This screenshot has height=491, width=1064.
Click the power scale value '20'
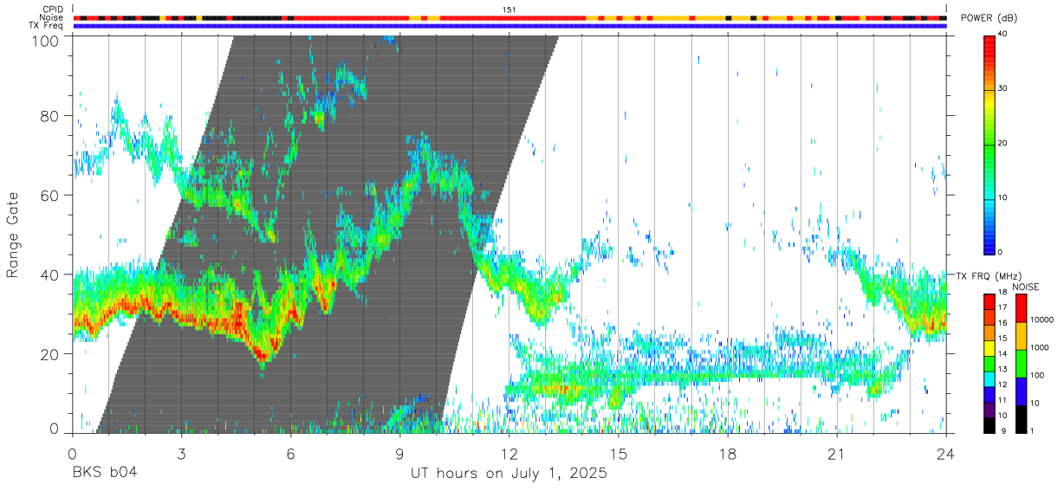tap(1002, 144)
